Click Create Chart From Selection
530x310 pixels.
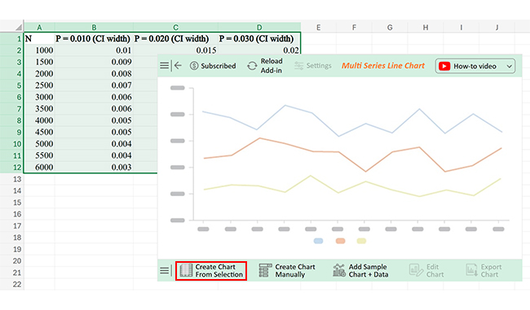tap(211, 270)
